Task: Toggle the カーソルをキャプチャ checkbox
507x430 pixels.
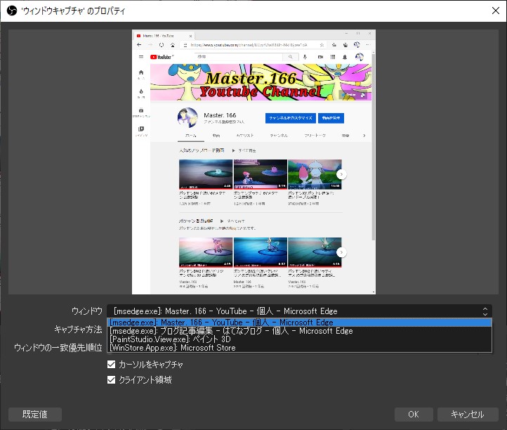Action: 111,365
